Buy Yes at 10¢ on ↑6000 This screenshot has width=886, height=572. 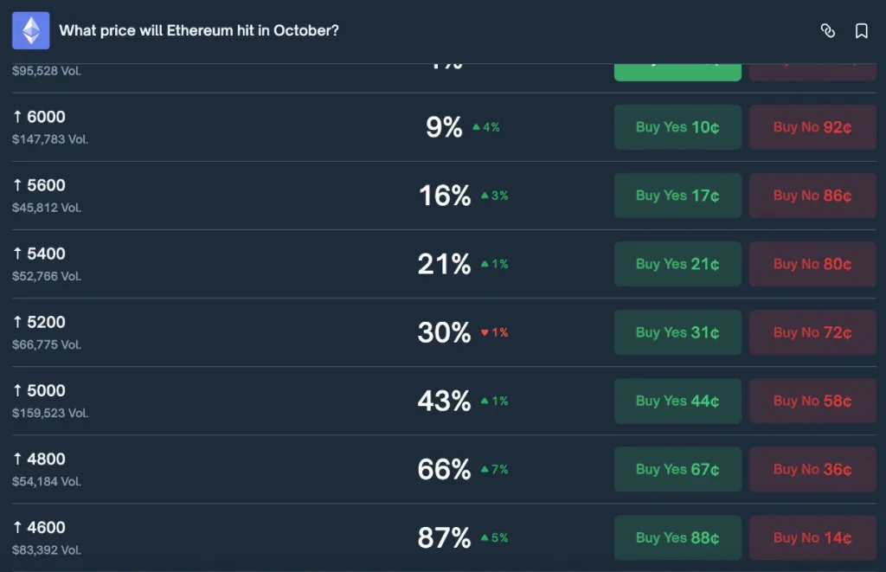(x=677, y=126)
